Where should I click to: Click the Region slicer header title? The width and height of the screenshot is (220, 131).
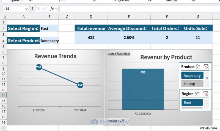pyautogui.click(x=188, y=94)
